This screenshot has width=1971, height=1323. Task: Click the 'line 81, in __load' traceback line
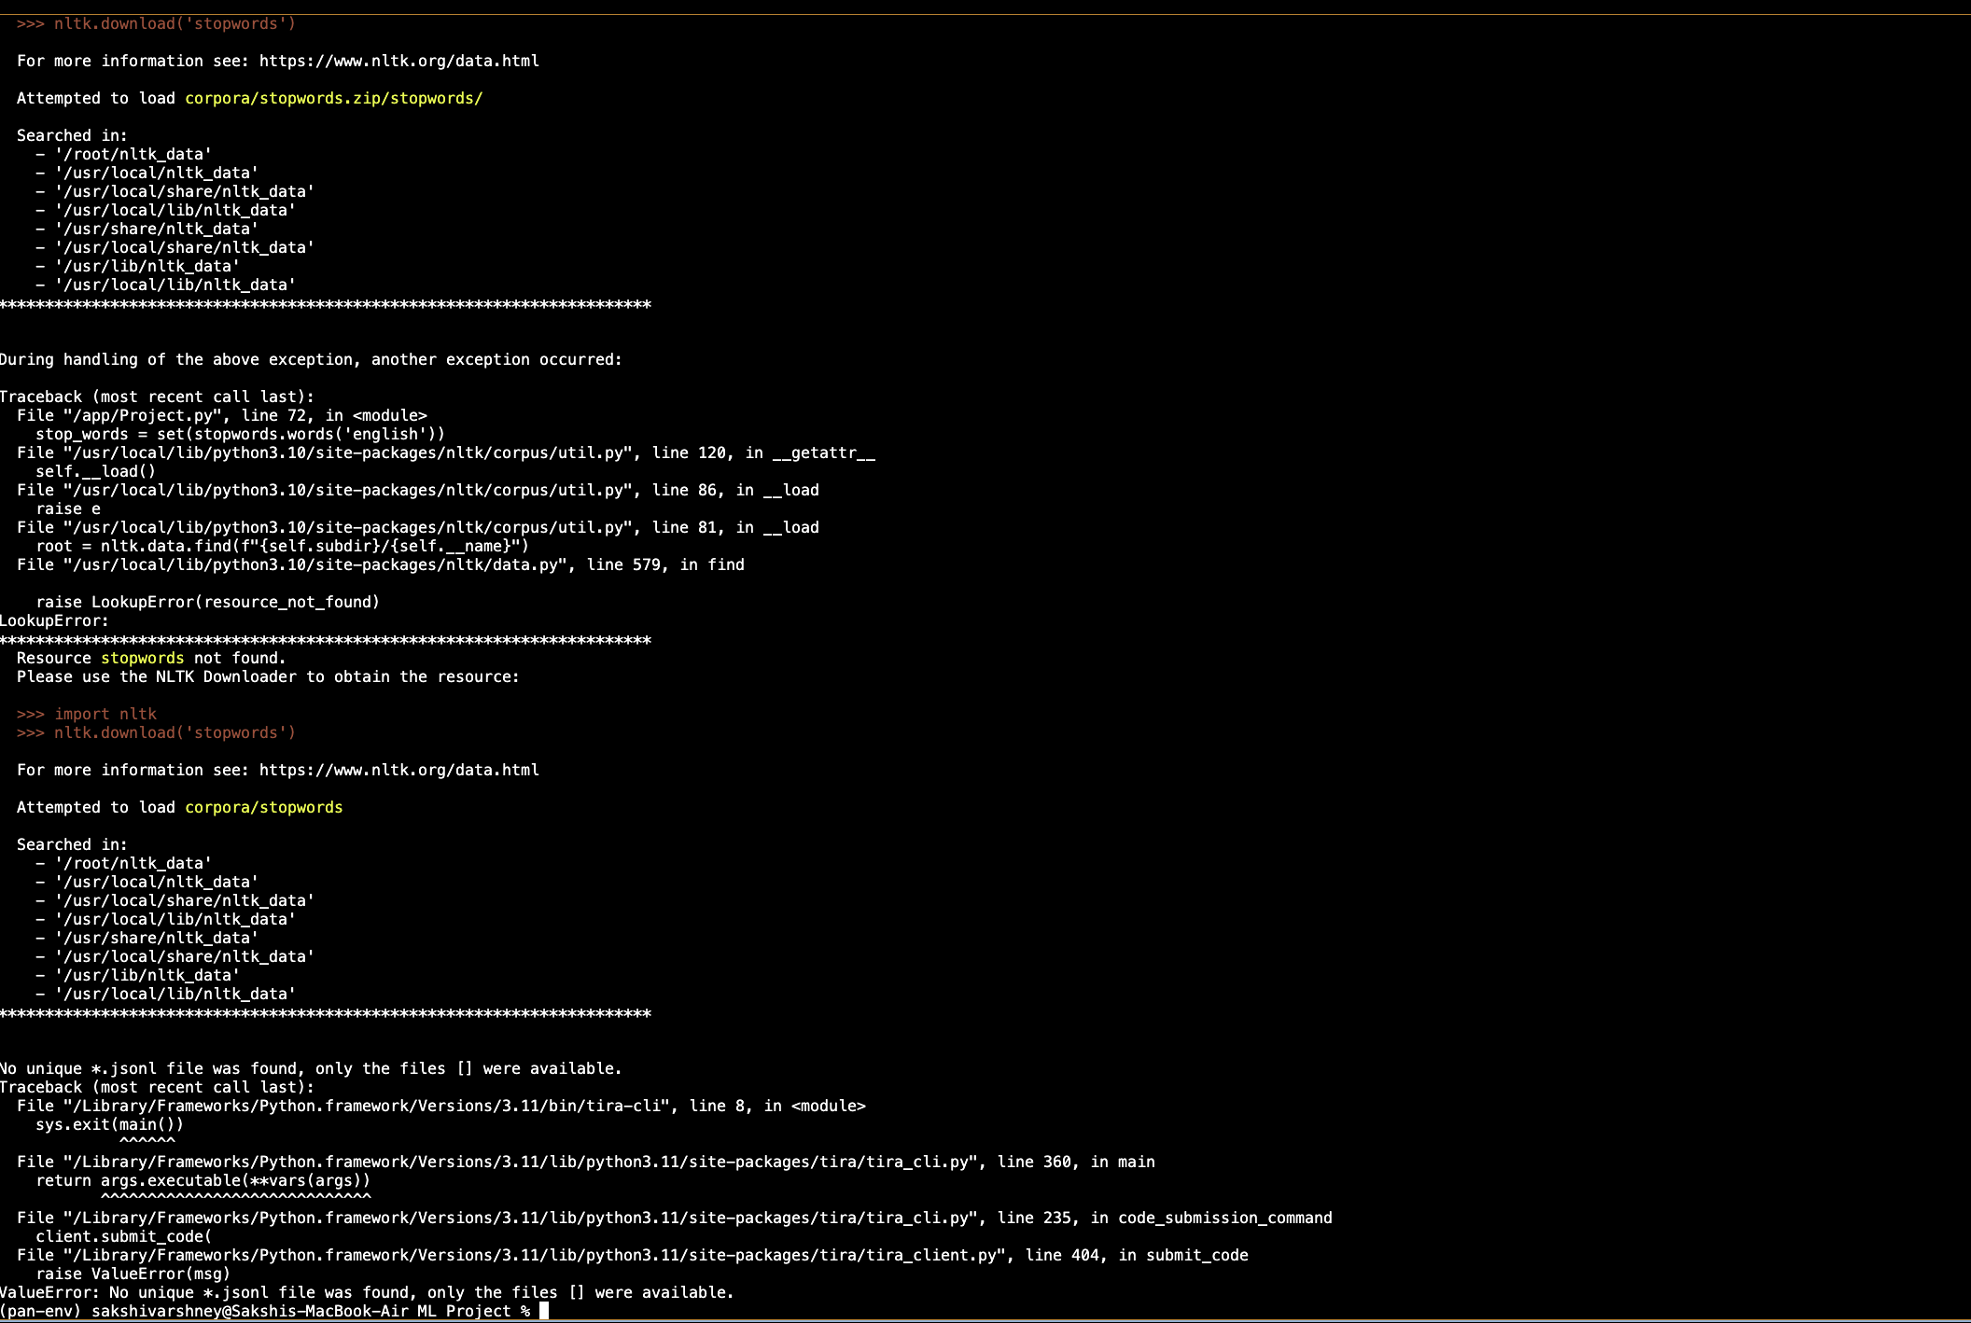pyautogui.click(x=418, y=527)
